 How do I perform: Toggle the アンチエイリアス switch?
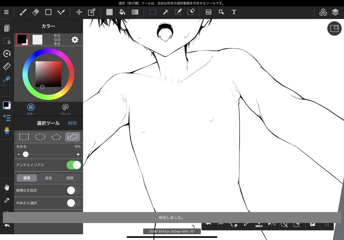coord(74,165)
